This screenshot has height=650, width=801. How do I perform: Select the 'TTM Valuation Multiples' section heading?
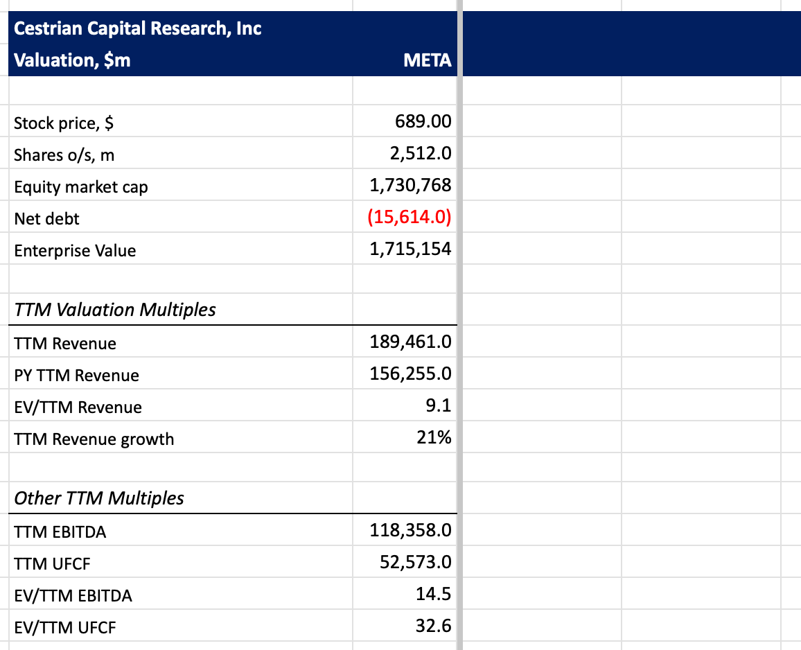click(x=115, y=309)
